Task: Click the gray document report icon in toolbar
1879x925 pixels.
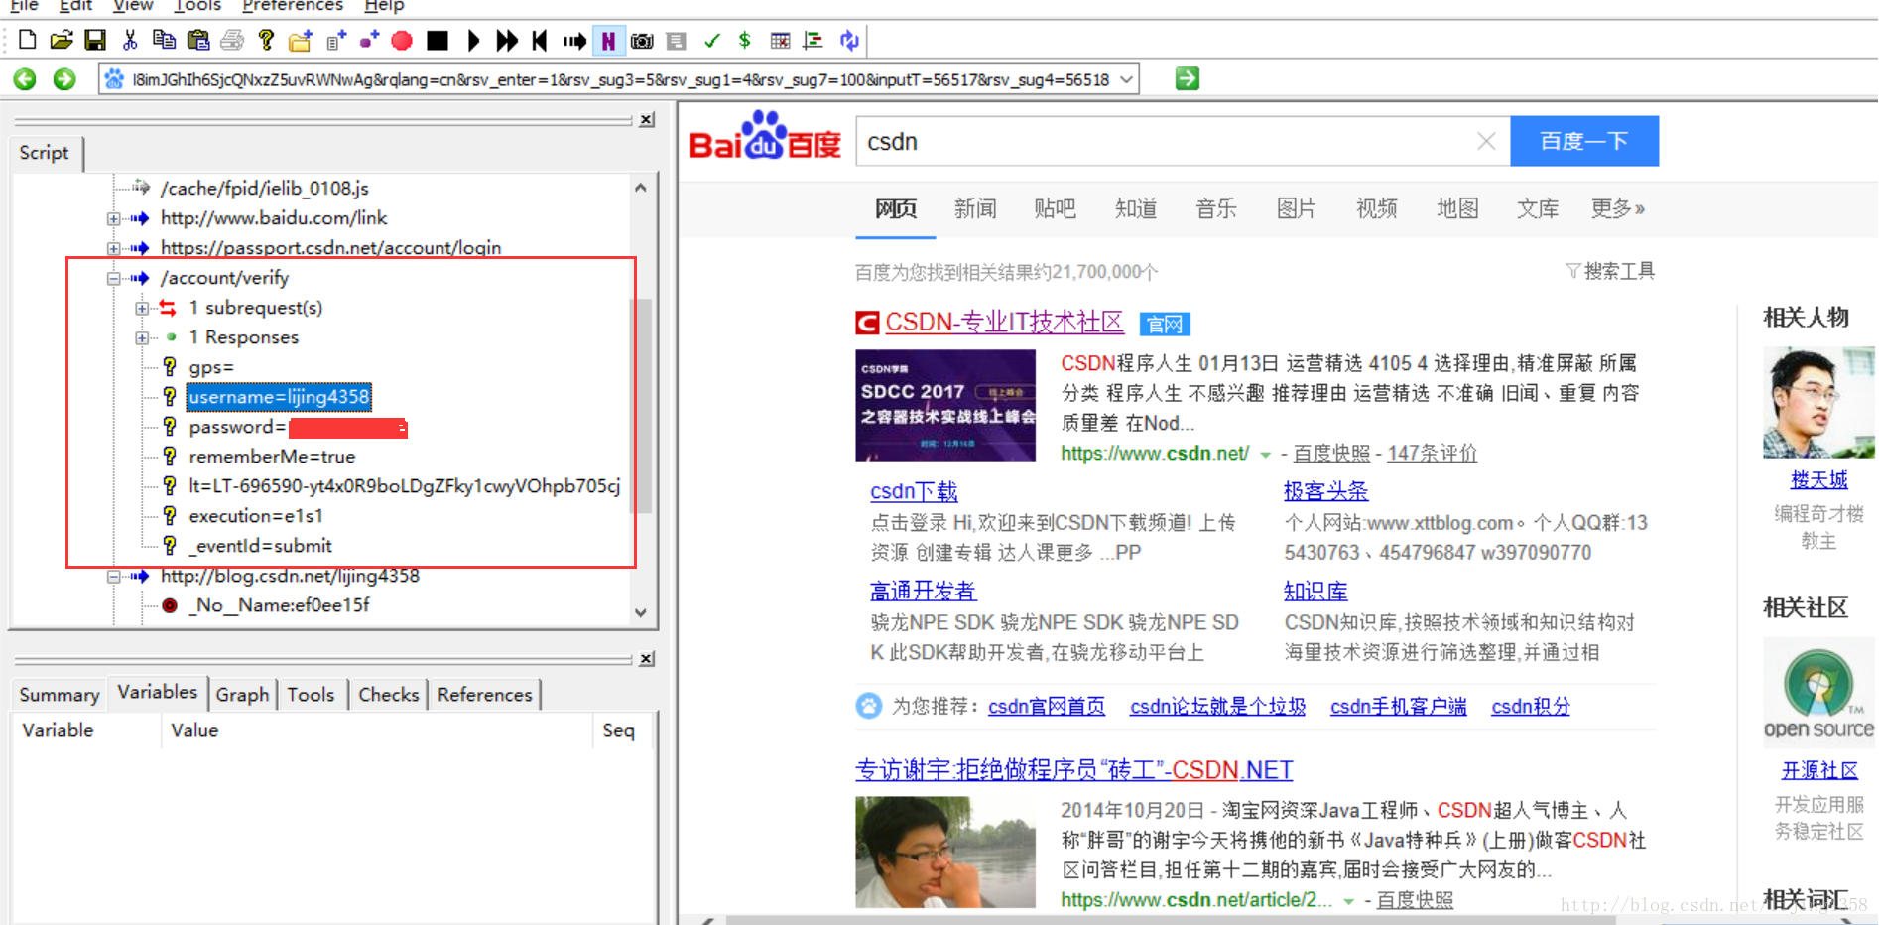Action: [x=677, y=40]
